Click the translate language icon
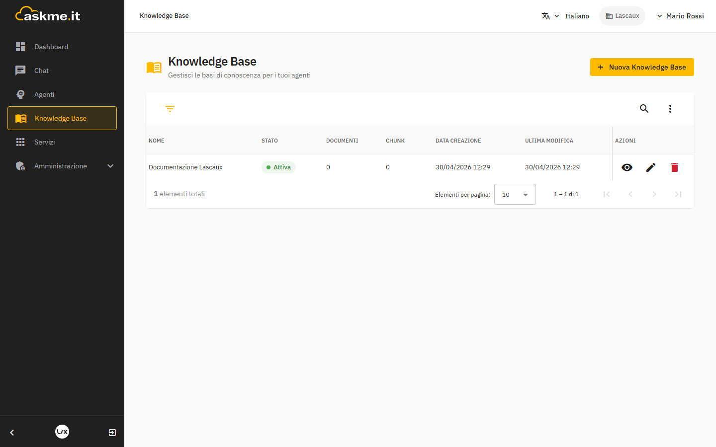This screenshot has width=716, height=447. click(x=546, y=16)
